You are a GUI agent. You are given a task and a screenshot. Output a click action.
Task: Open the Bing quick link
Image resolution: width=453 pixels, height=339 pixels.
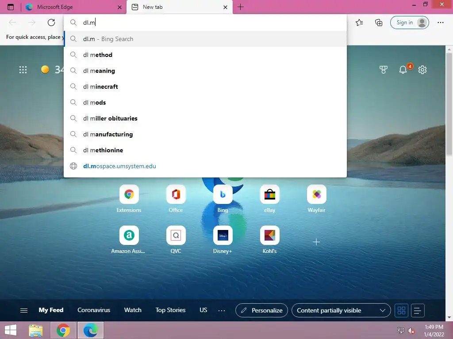tap(223, 199)
